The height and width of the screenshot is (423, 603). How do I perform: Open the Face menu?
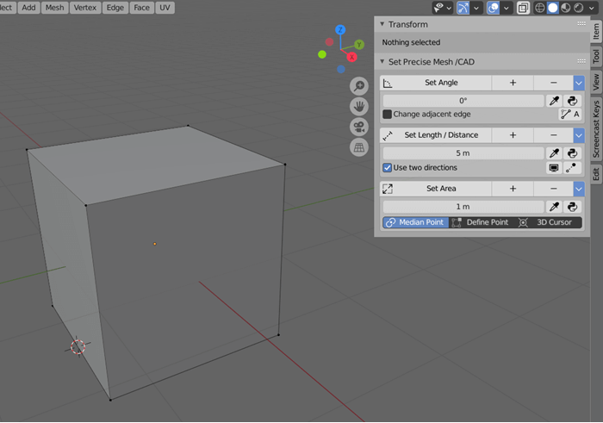pos(141,8)
